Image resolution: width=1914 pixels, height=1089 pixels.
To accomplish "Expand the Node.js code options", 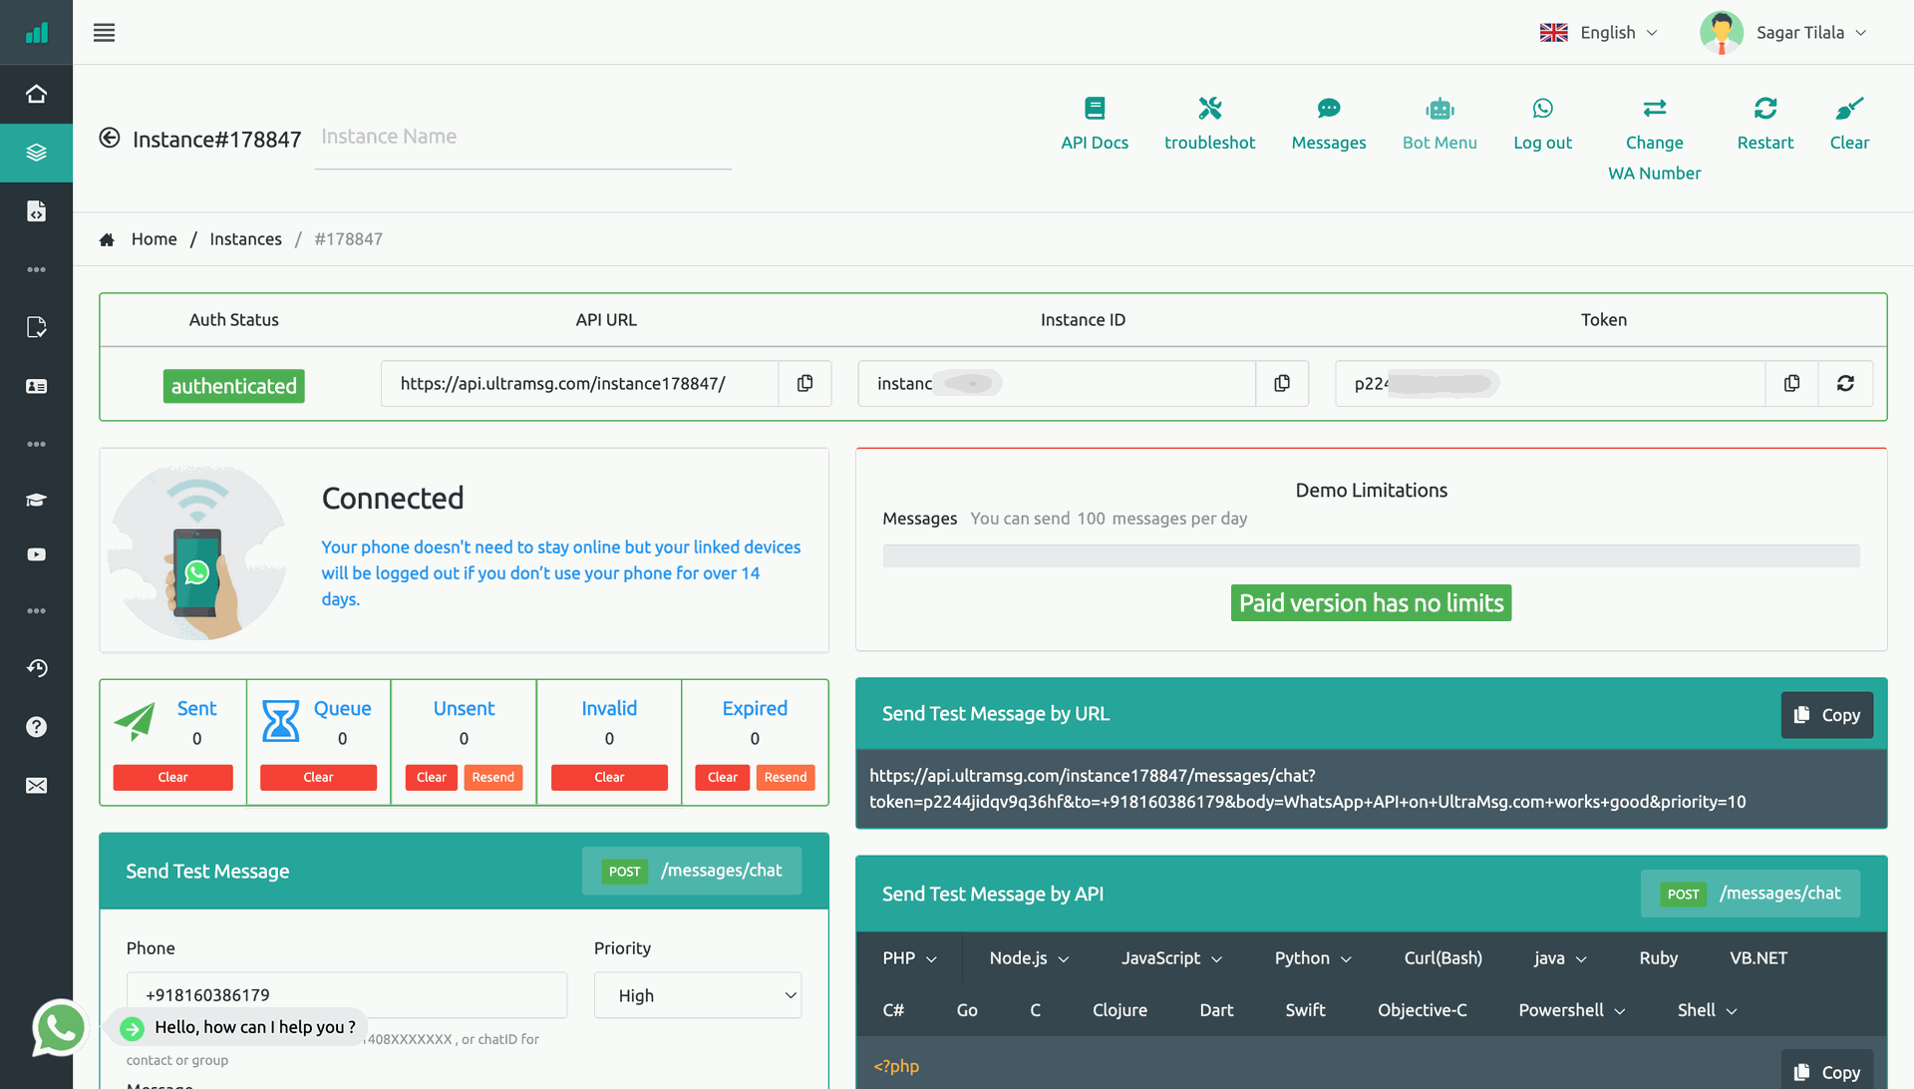I will [x=1029, y=958].
